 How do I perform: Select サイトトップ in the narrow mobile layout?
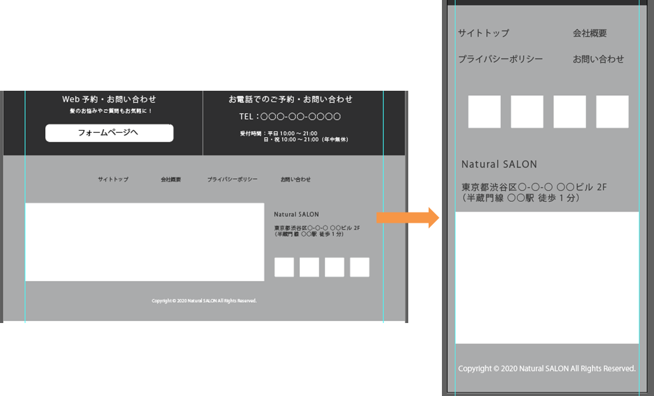coord(483,33)
